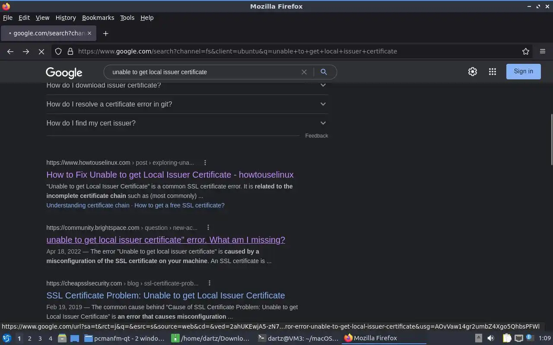Screen dimensions: 553x345
Task: Clear the Google search box text
Action: [x=304, y=72]
